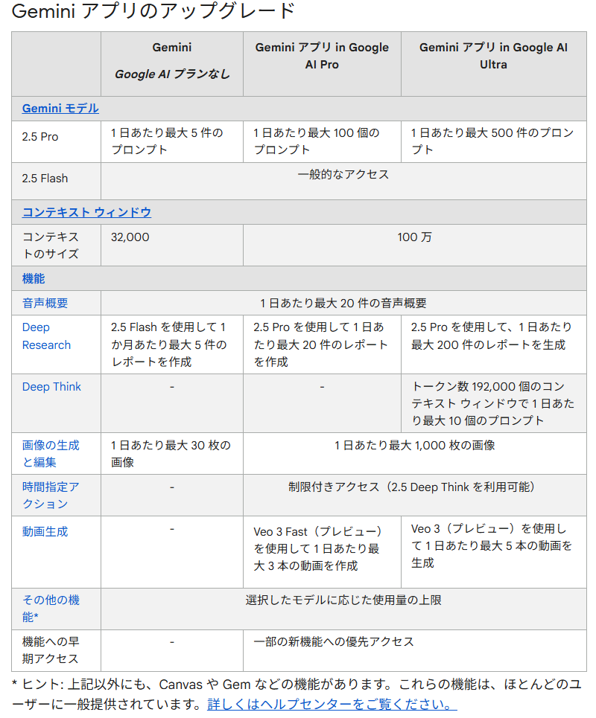
Task: Open the その他の機能 link
Action: coord(51,609)
